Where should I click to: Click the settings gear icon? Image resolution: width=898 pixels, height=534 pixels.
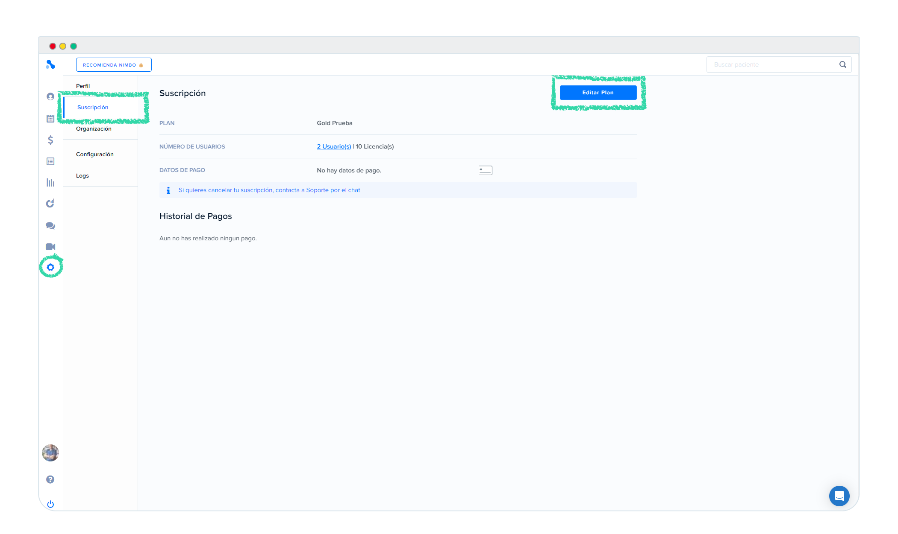pyautogui.click(x=50, y=267)
